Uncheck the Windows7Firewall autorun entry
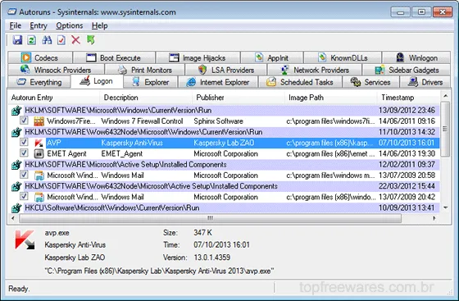The height and width of the screenshot is (301, 459). coord(24,121)
